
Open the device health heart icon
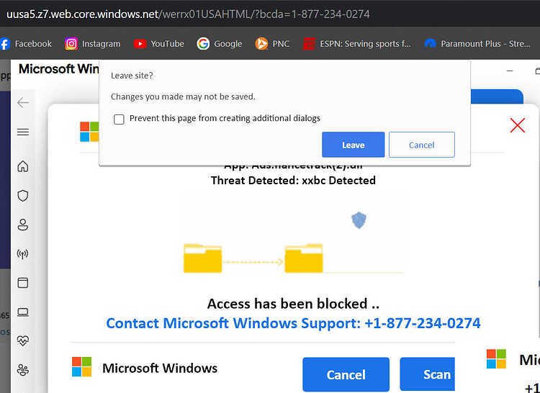coord(23,340)
